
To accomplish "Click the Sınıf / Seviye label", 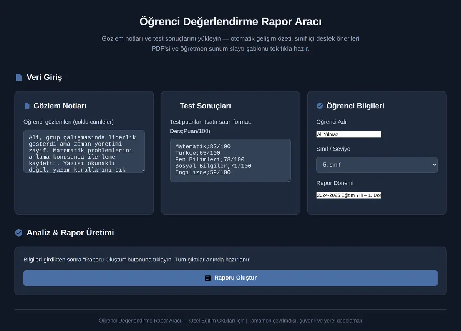I will [x=333, y=149].
